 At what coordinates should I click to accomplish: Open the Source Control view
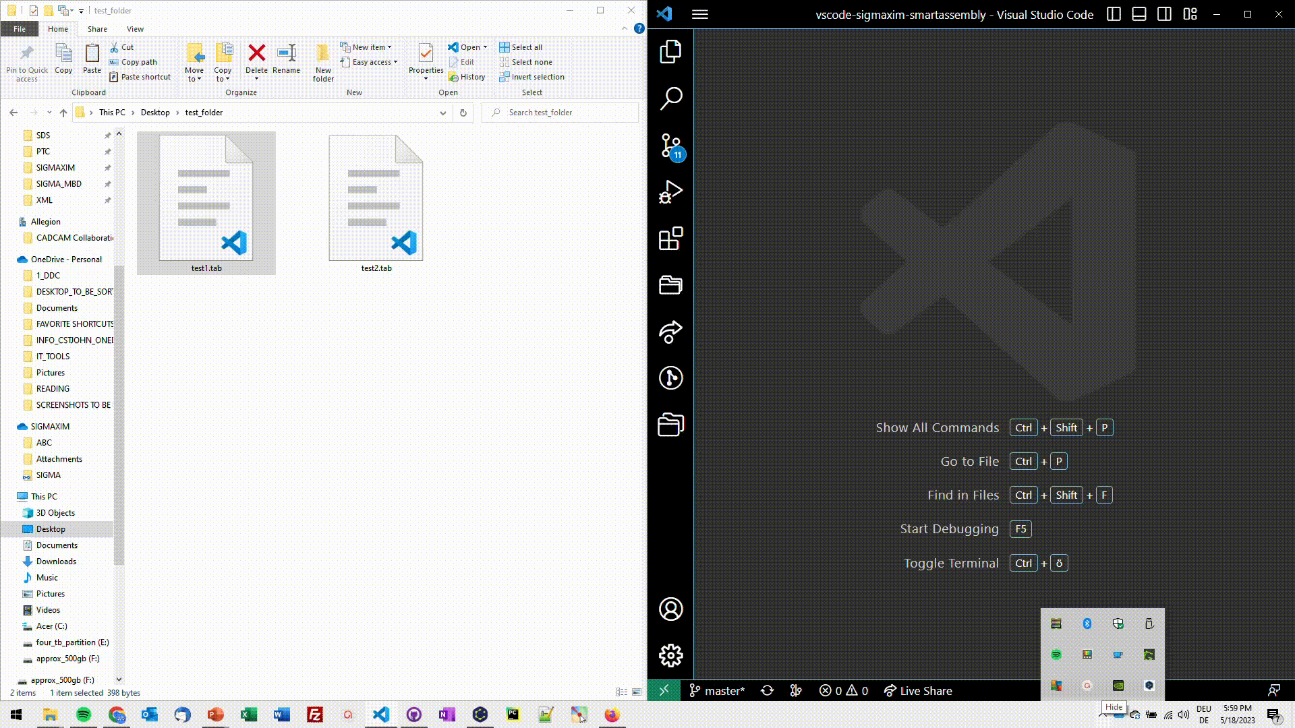[670, 146]
